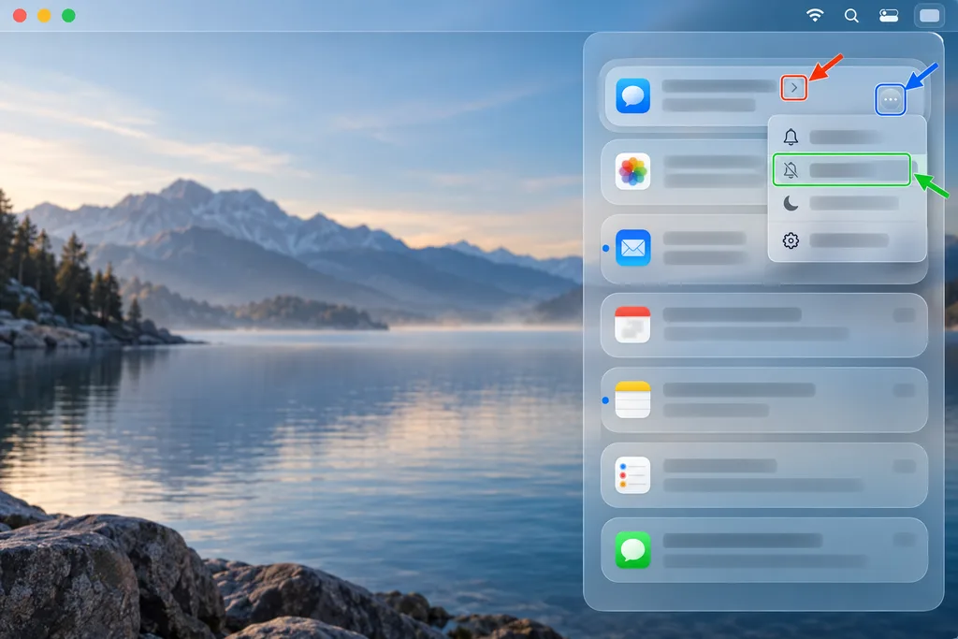The image size is (958, 639).
Task: Click the Calendar notification card
Action: tap(763, 325)
